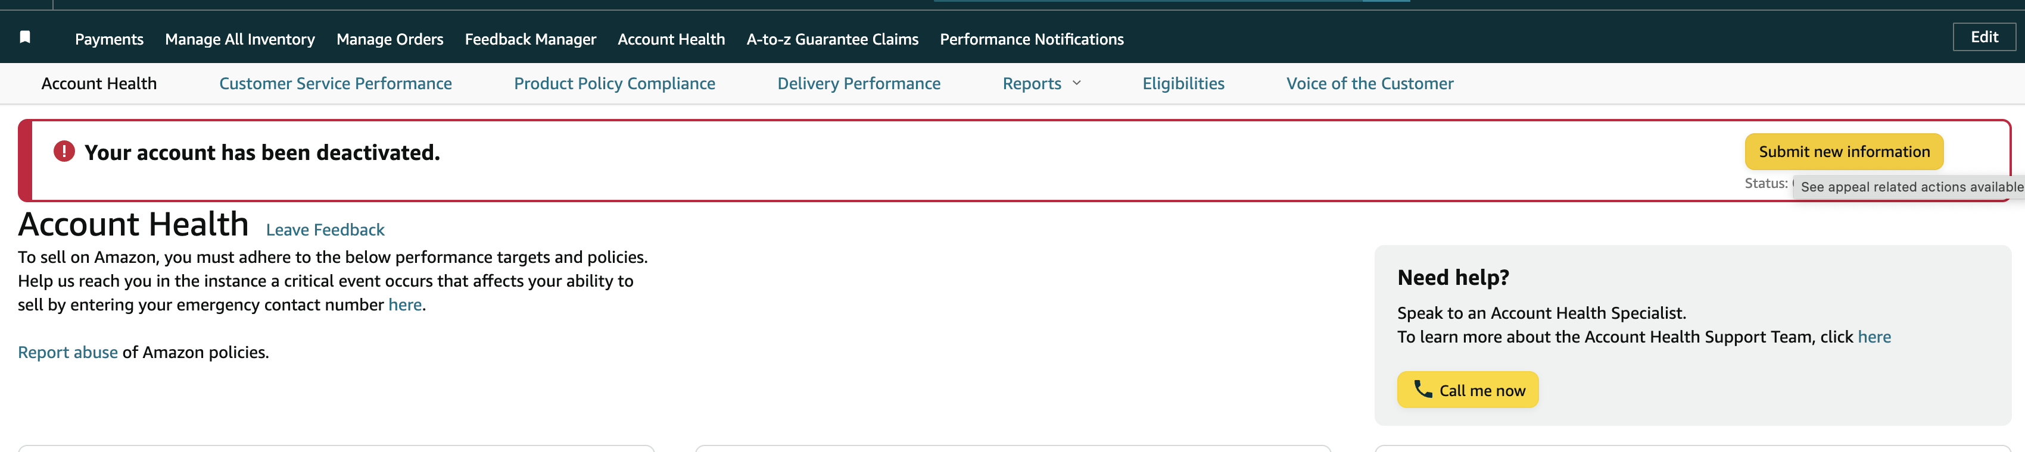Go to Manage Orders
Viewport: 2025px width, 452px height.
[390, 39]
